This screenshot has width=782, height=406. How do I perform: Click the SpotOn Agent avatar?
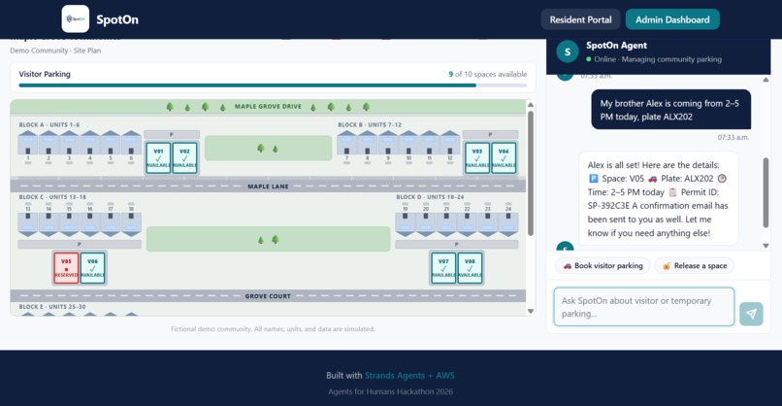(567, 51)
